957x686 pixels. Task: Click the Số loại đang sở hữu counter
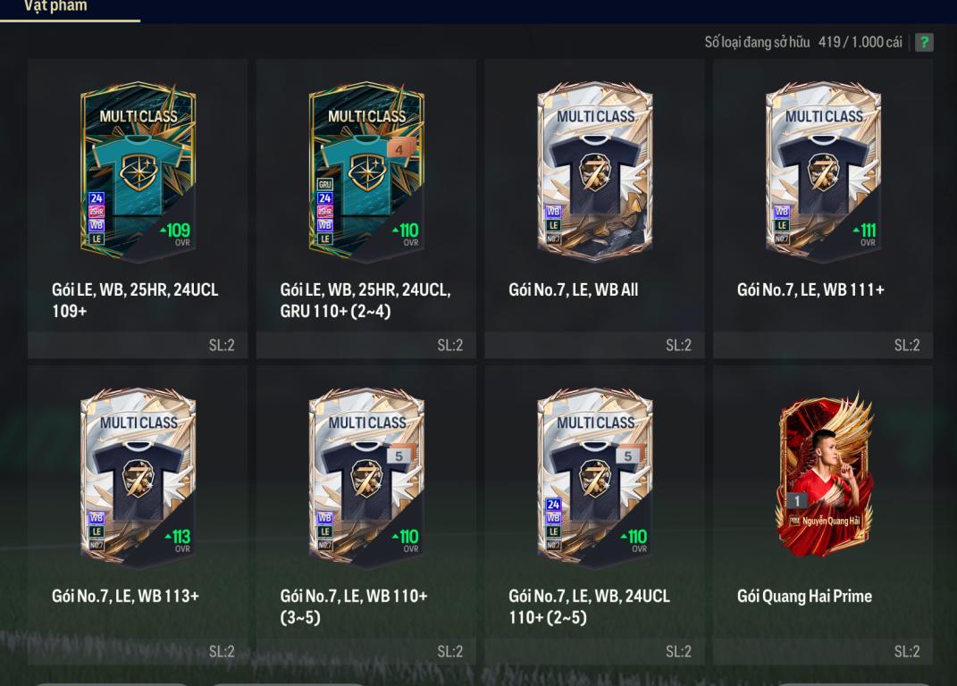pyautogui.click(x=803, y=42)
